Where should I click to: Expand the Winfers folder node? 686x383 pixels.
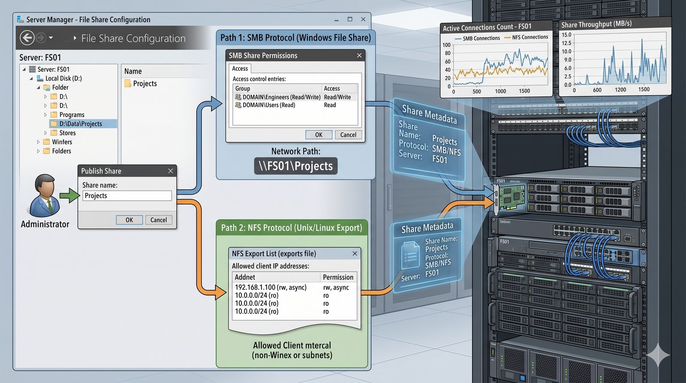[x=38, y=142]
